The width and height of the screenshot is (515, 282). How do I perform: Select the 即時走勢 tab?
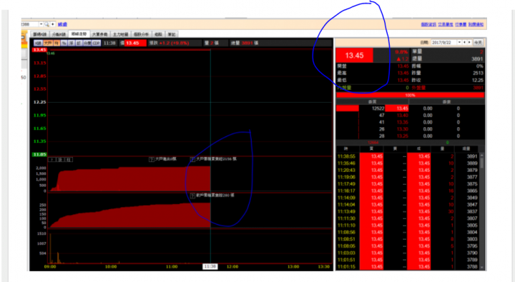point(79,34)
